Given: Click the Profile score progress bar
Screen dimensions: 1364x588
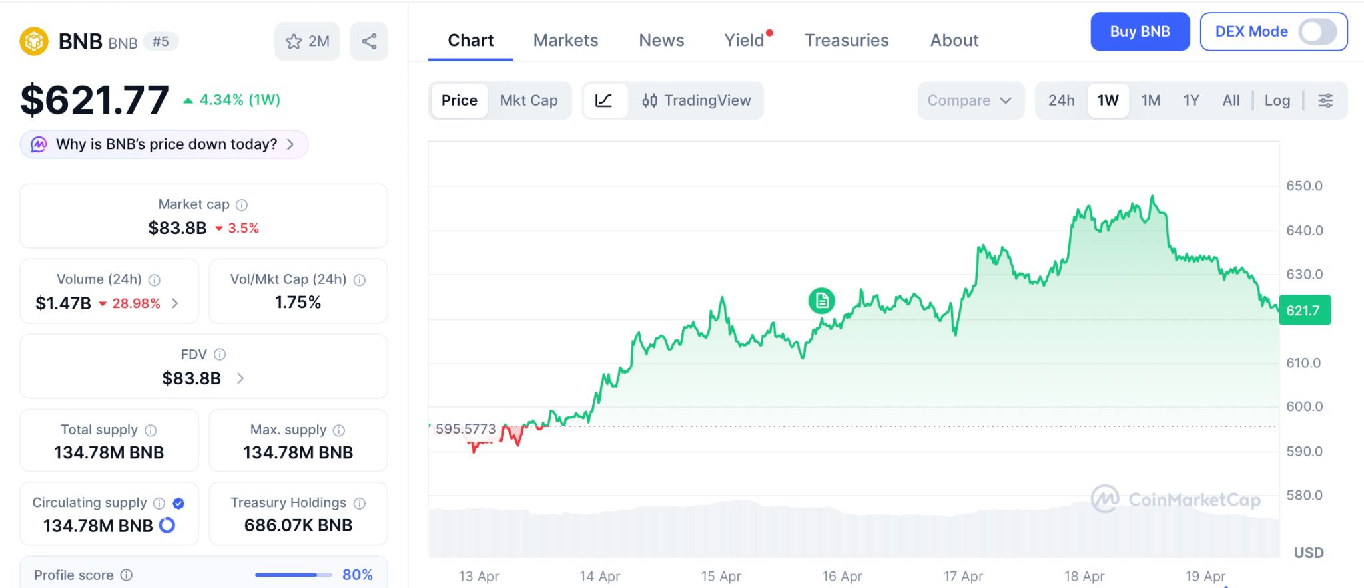Looking at the screenshot, I should 293,575.
